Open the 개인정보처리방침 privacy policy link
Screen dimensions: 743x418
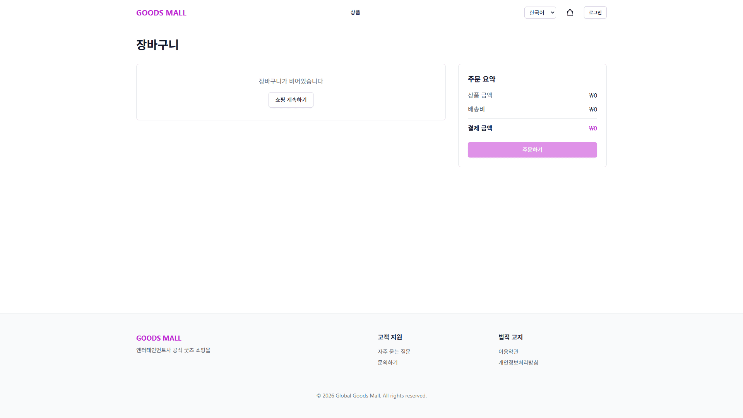point(518,362)
